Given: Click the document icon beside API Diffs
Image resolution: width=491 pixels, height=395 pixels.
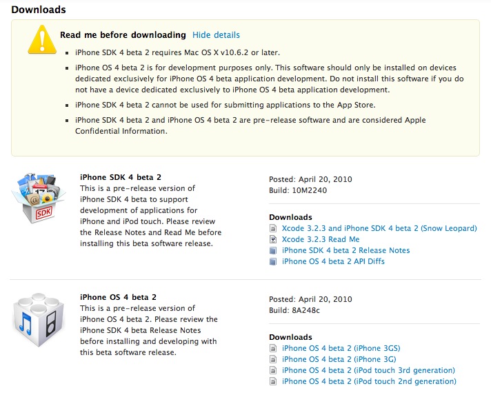Looking at the screenshot, I should pos(274,261).
